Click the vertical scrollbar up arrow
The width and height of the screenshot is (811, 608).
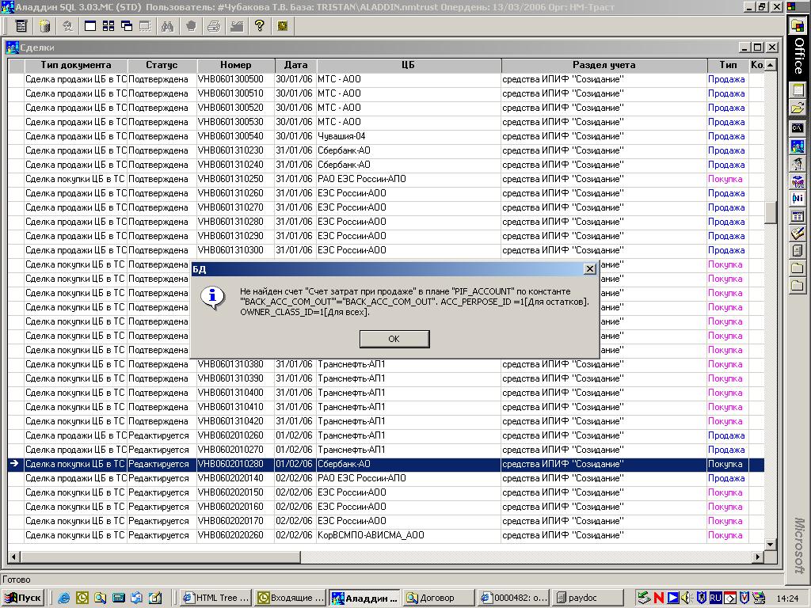click(770, 65)
